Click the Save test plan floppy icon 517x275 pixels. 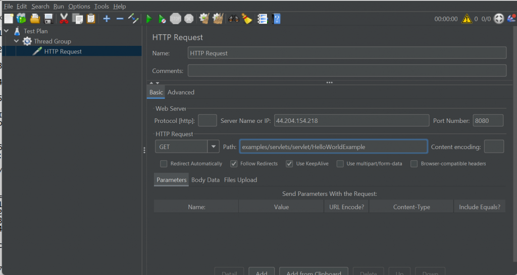tap(49, 19)
